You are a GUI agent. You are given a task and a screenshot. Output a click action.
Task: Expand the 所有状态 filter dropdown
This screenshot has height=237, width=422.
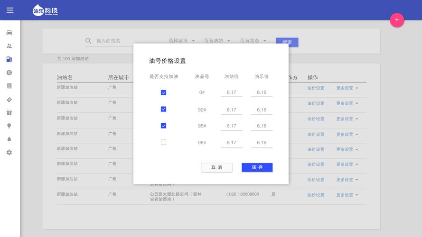[253, 41]
